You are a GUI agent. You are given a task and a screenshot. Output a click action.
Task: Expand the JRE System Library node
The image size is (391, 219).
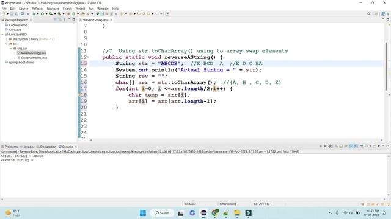pyautogui.click(x=7, y=39)
